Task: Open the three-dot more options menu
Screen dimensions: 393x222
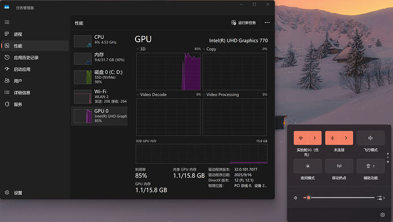Action: pos(267,23)
